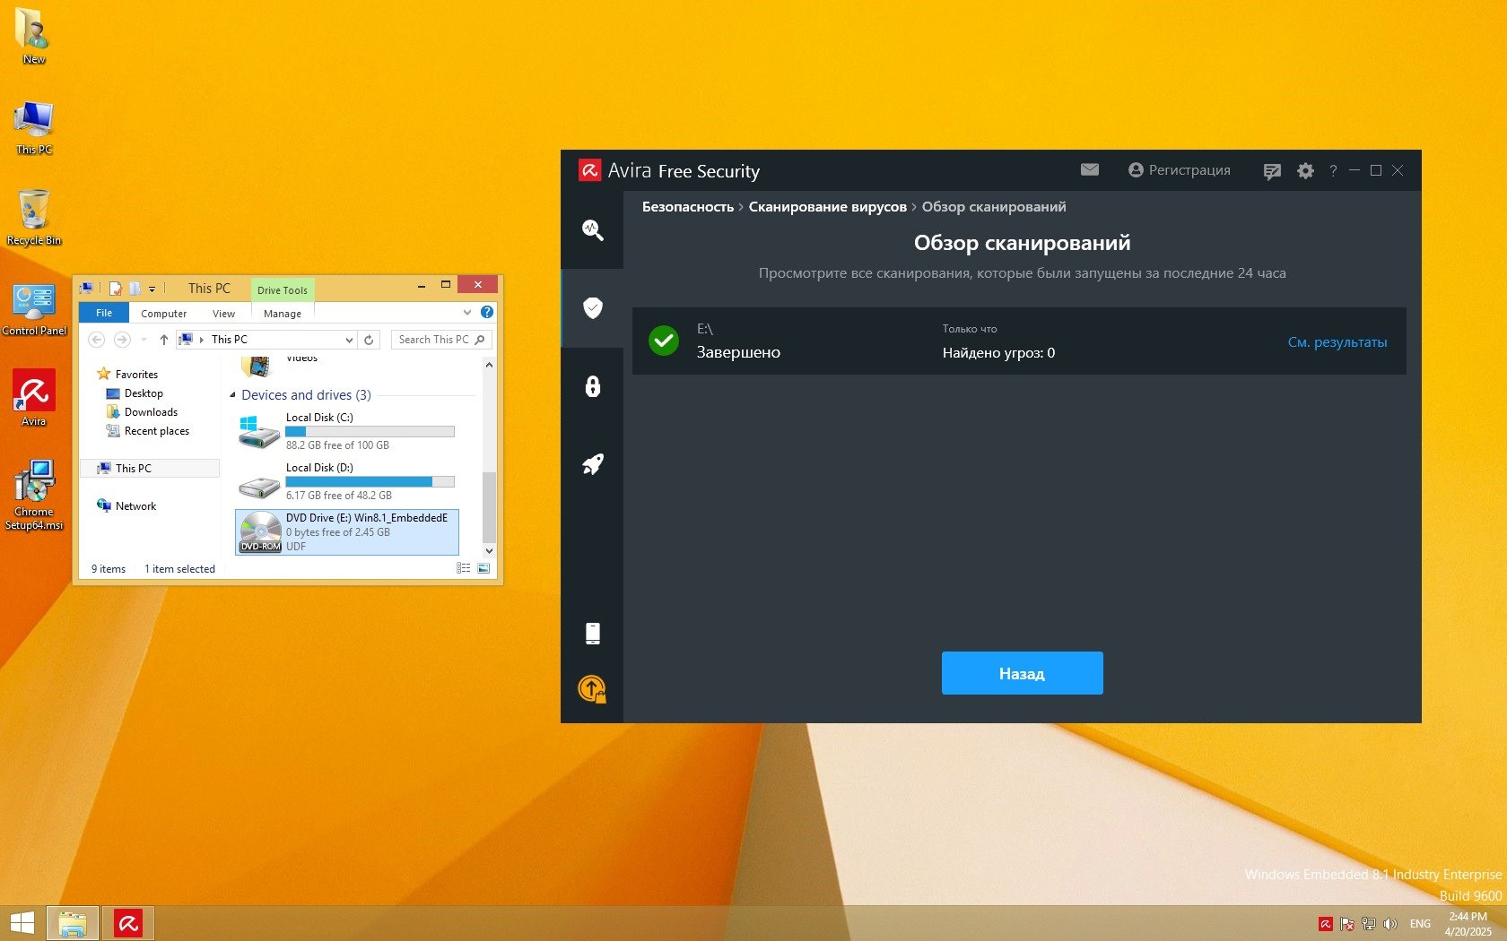Switch to the View ribbon tab

[x=223, y=314]
